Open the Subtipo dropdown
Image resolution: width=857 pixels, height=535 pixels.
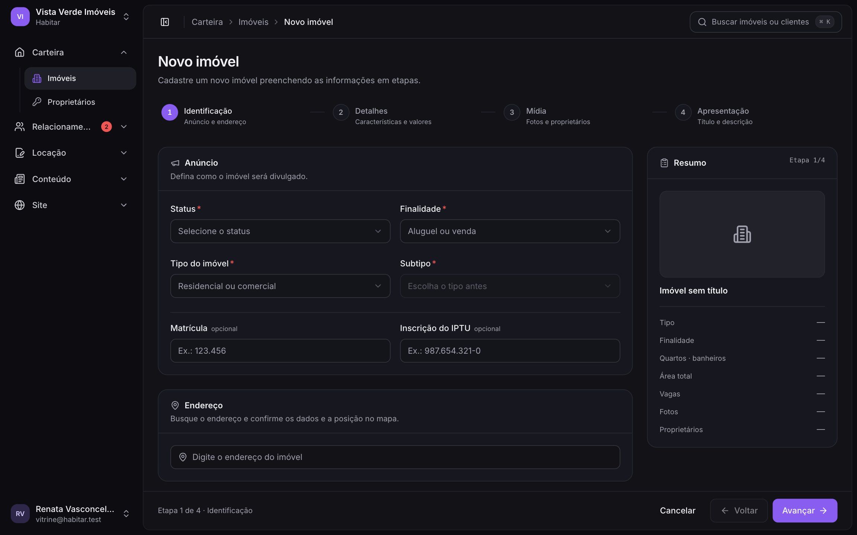click(510, 286)
